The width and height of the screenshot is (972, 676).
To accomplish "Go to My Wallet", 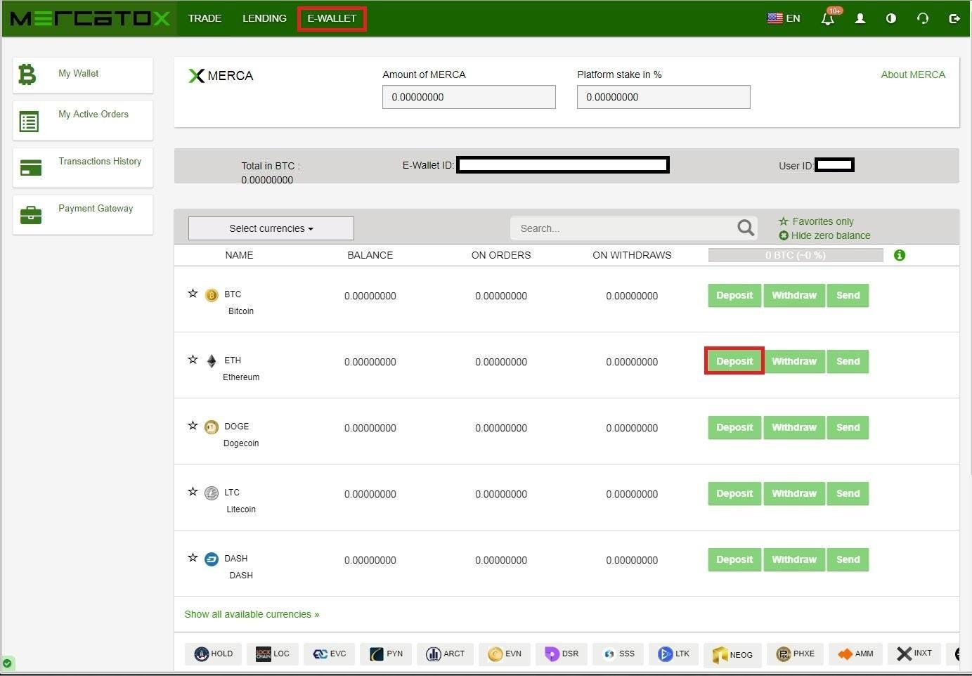I will (83, 75).
